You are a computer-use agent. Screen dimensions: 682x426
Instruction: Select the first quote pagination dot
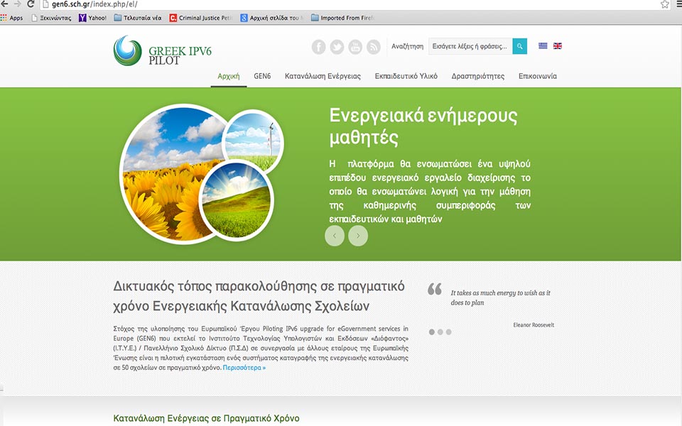coord(431,332)
